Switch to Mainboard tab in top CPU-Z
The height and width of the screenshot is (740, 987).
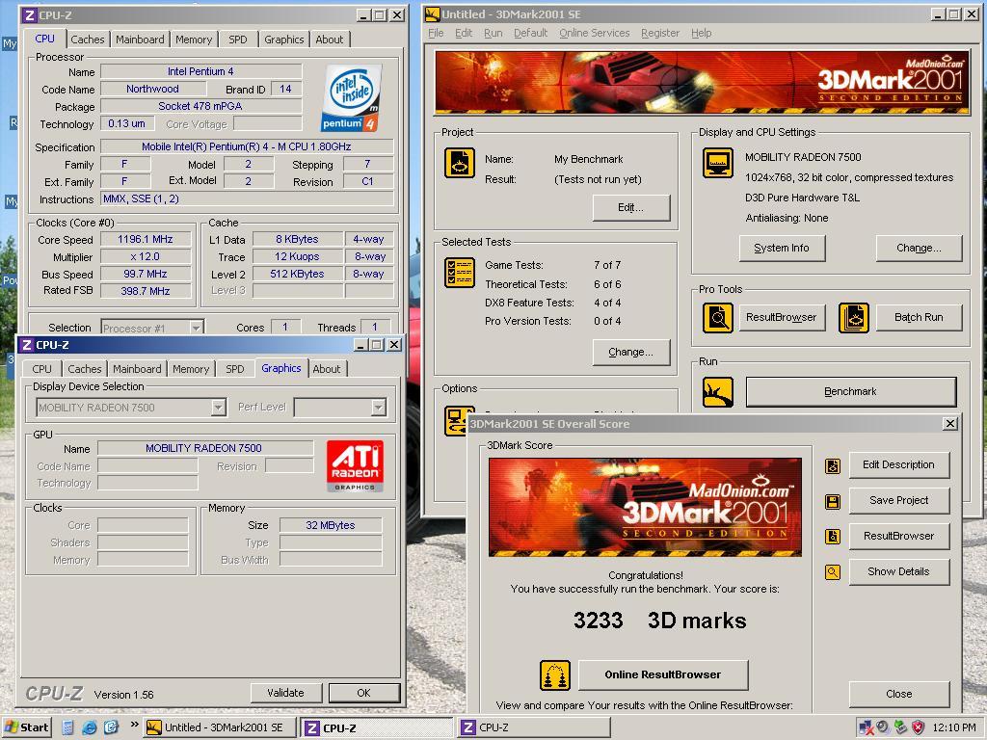[x=140, y=39]
